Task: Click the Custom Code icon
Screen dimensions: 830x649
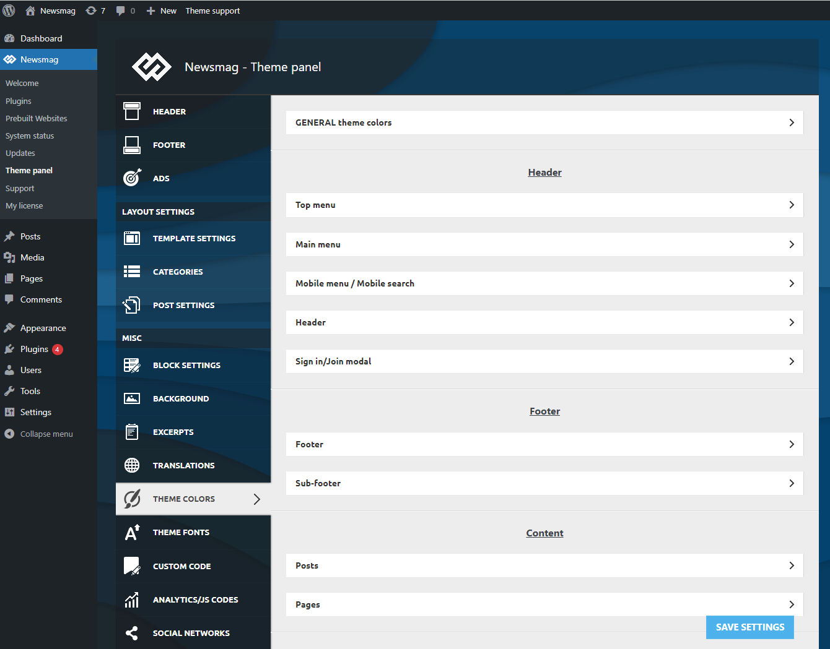Action: tap(132, 566)
